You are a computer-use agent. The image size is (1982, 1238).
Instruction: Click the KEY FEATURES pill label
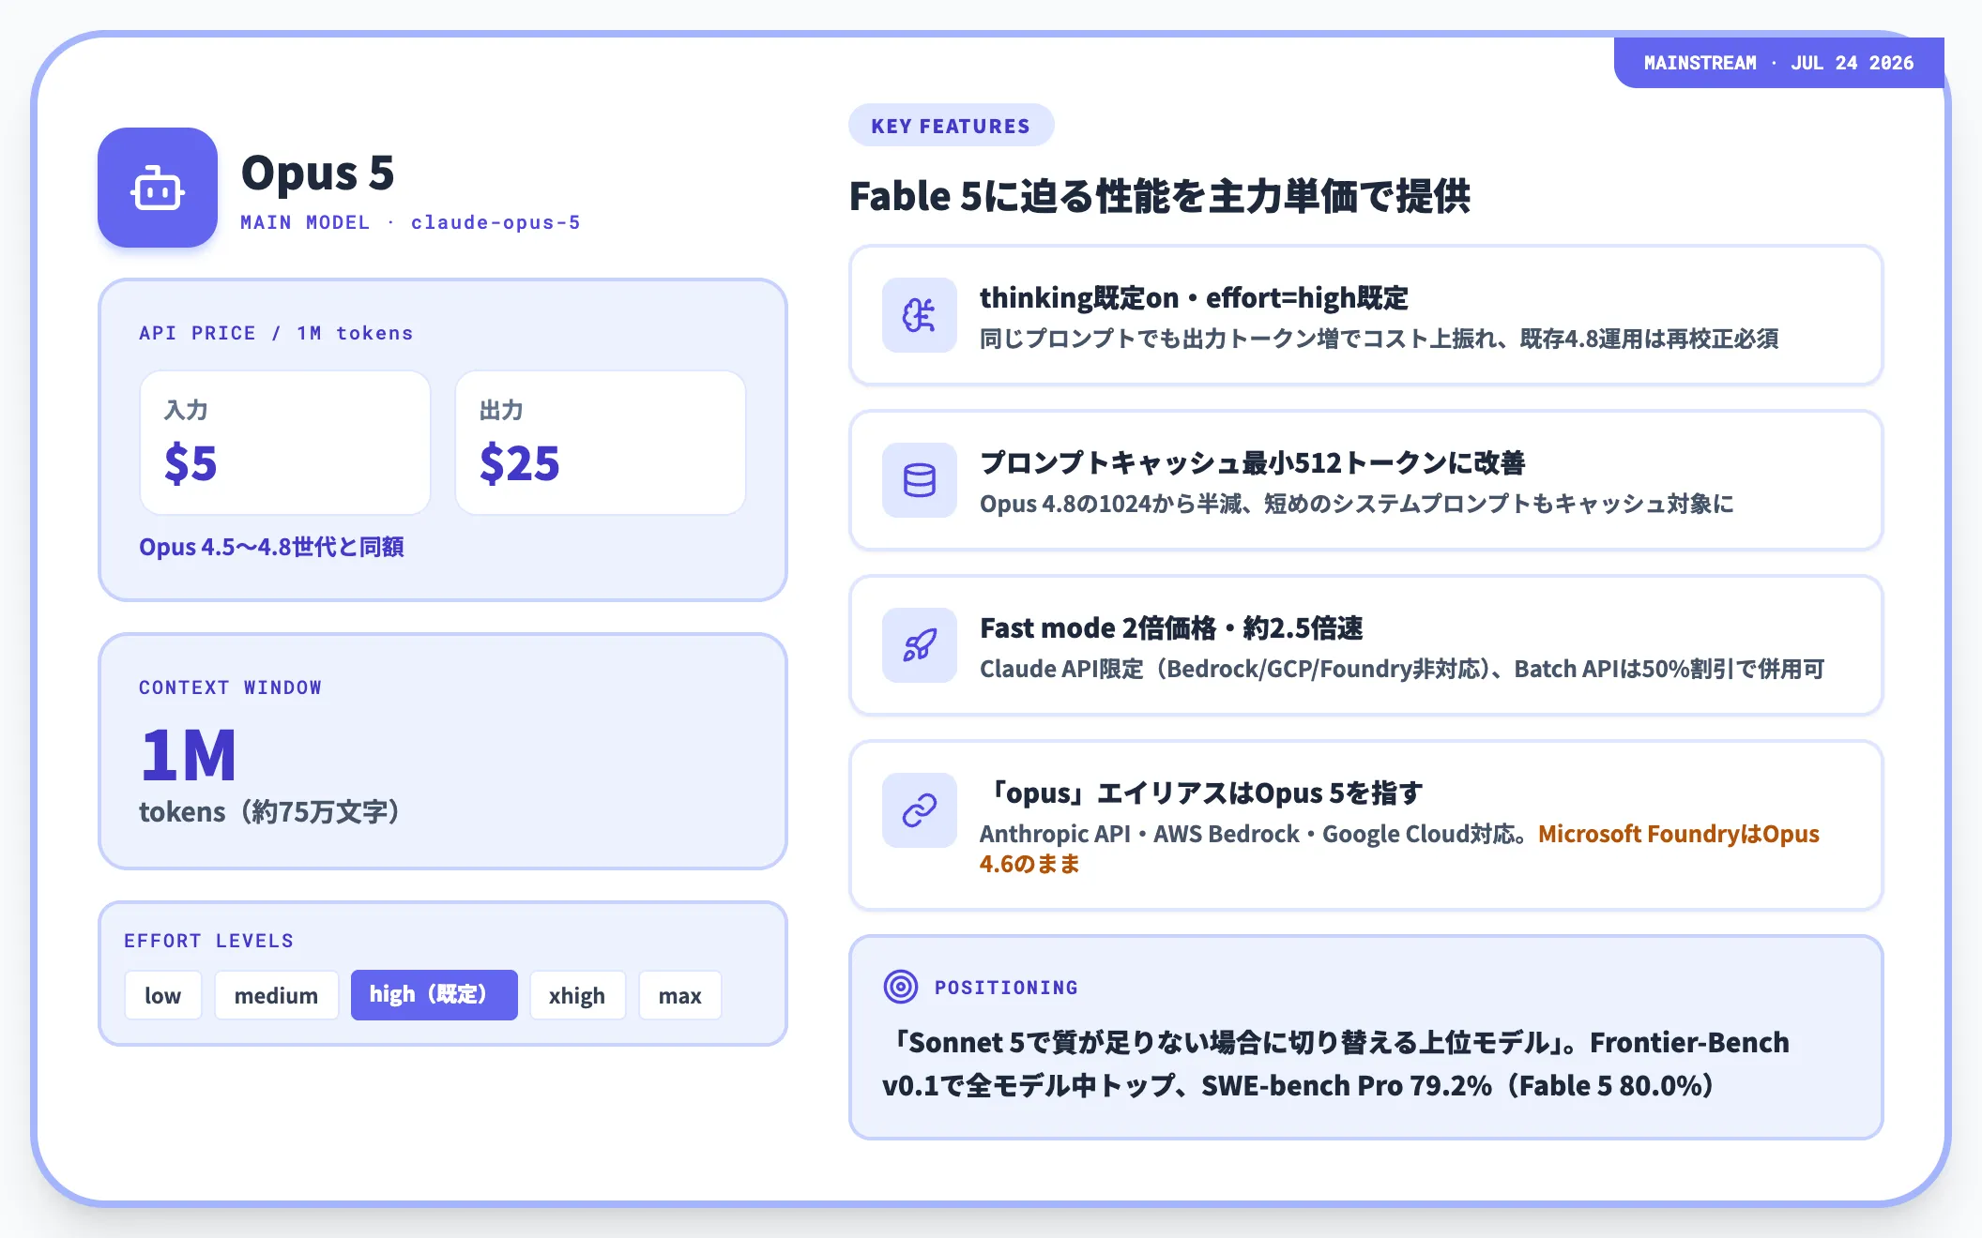(951, 126)
